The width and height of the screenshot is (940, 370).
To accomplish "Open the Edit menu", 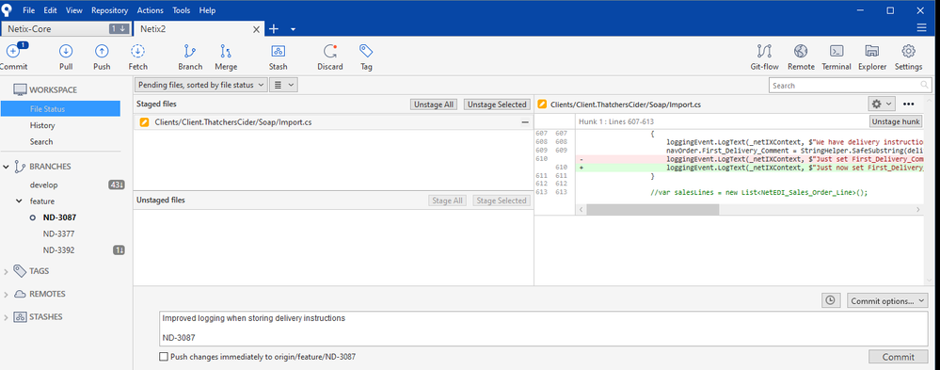I will (51, 10).
